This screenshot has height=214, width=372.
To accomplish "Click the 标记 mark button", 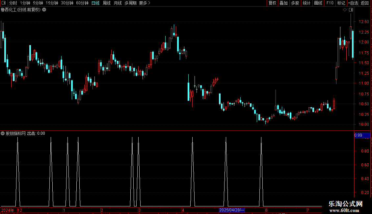I will pyautogui.click(x=341, y=3).
